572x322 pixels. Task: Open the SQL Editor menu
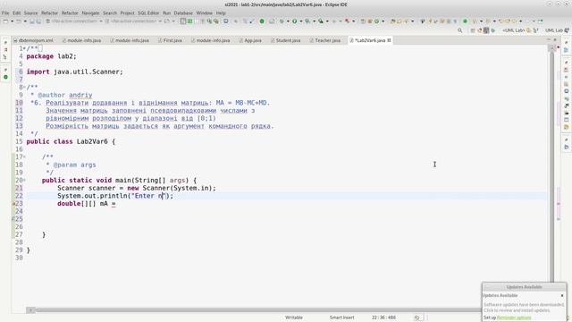148,13
